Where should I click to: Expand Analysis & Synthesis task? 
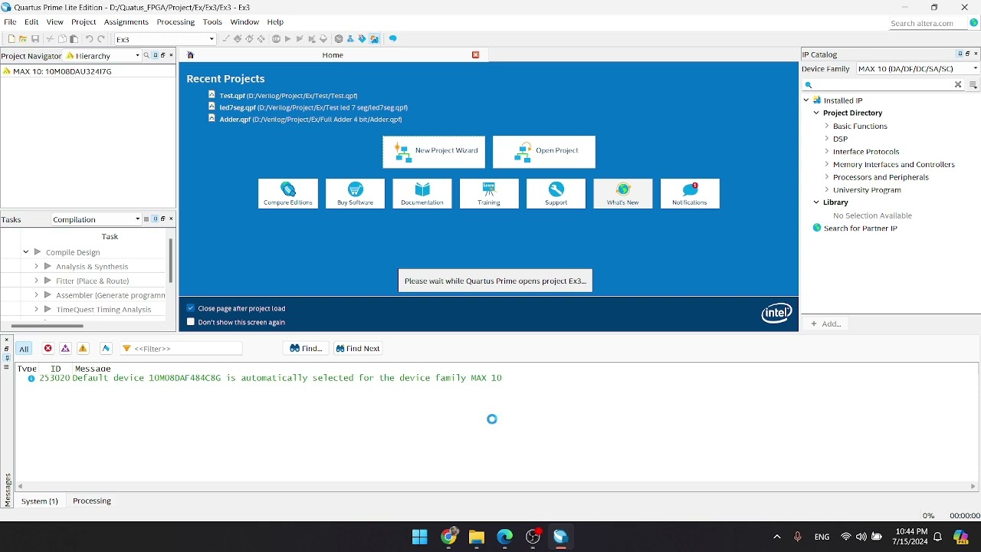pyautogui.click(x=36, y=267)
